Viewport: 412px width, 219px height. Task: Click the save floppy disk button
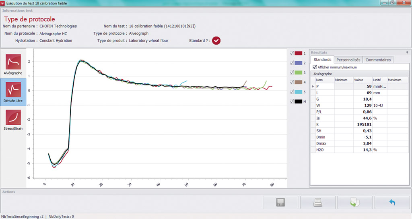(x=280, y=202)
